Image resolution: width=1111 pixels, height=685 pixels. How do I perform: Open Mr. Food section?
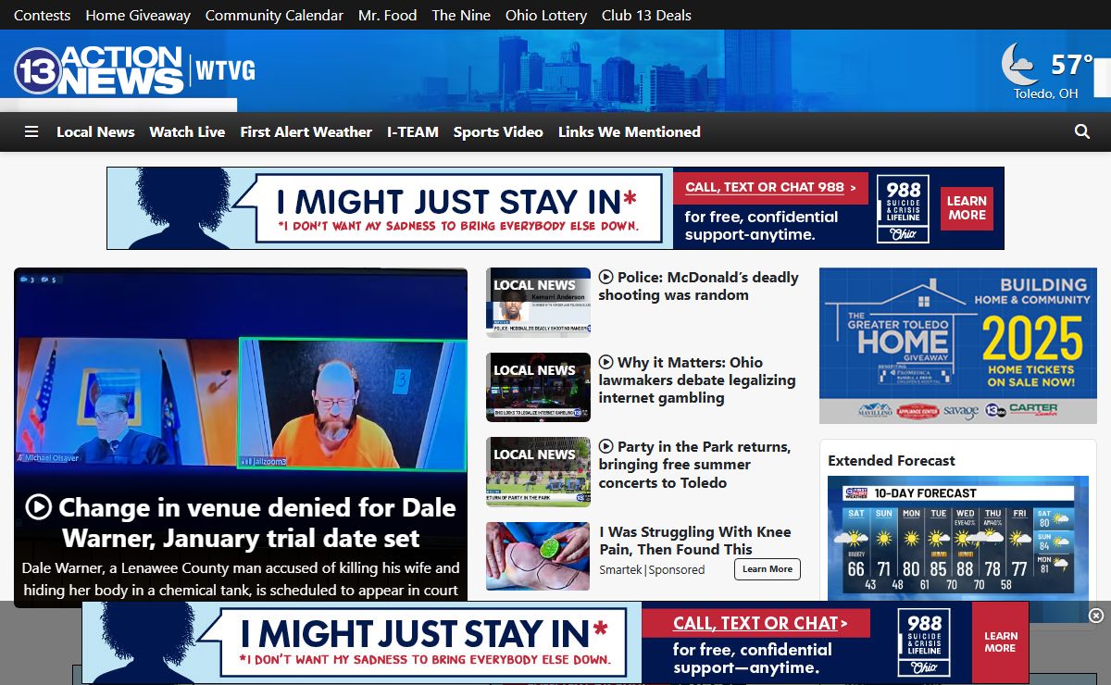[387, 15]
